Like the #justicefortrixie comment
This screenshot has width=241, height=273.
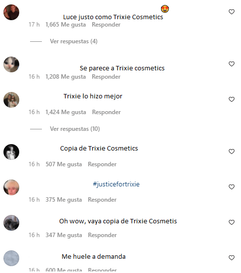(x=232, y=187)
